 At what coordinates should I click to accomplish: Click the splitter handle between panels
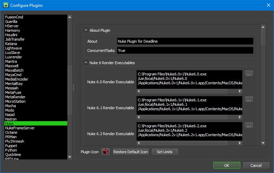click(x=73, y=87)
